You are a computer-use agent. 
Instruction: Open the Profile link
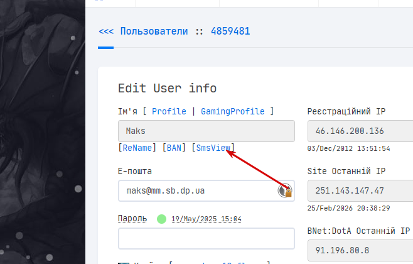(x=169, y=111)
